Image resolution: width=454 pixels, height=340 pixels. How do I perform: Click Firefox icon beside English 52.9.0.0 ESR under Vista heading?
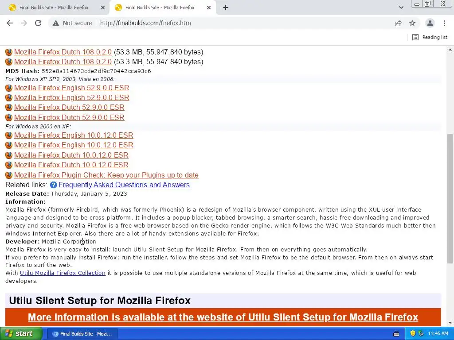pyautogui.click(x=9, y=88)
